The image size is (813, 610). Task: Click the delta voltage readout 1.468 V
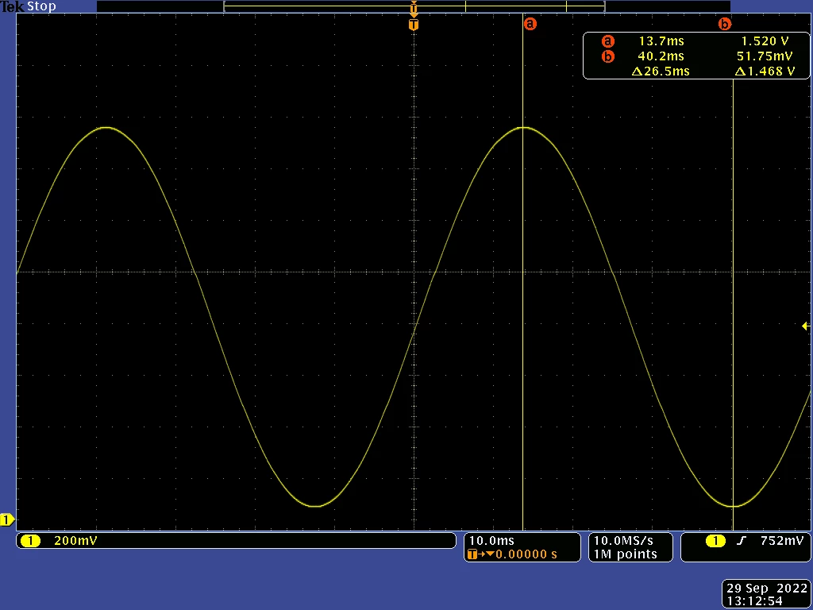pyautogui.click(x=765, y=71)
